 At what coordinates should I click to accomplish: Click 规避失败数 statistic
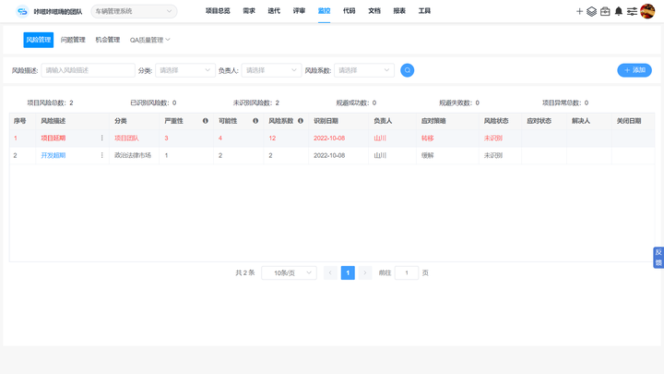[459, 103]
